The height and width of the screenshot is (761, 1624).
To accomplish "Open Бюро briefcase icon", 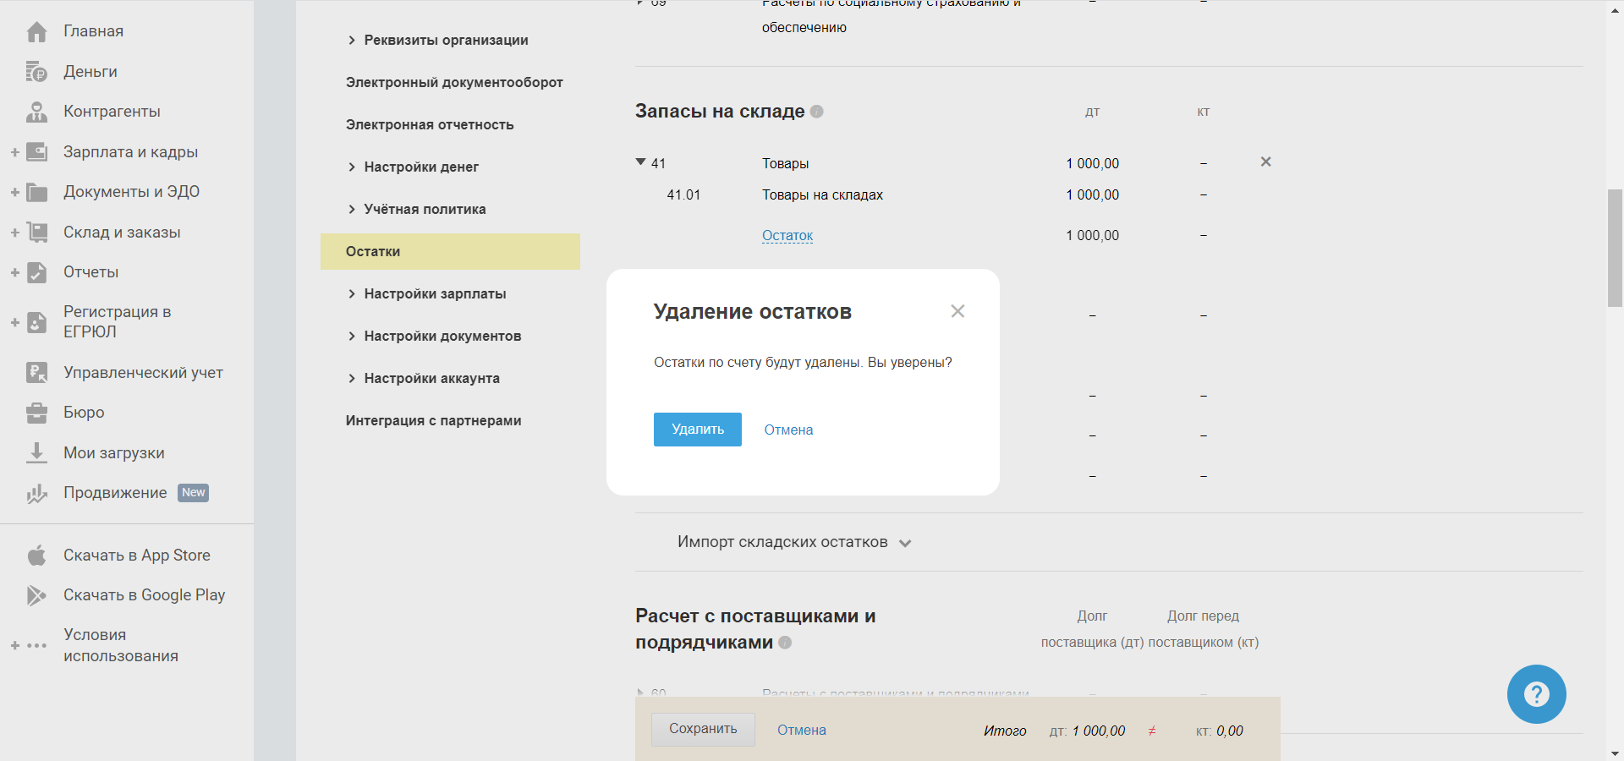I will (36, 413).
